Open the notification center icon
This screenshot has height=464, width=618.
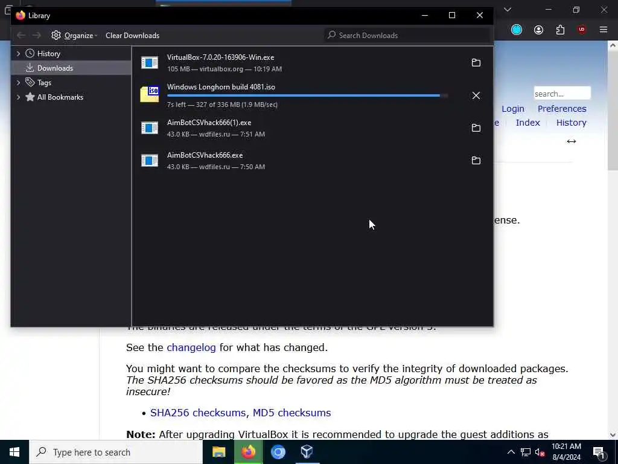[599, 453]
